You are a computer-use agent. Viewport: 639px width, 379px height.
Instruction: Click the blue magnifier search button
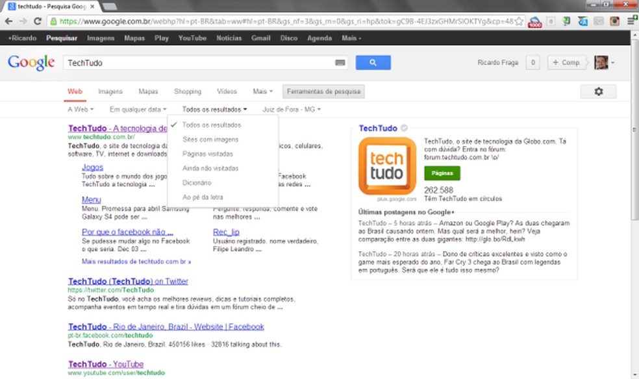373,63
